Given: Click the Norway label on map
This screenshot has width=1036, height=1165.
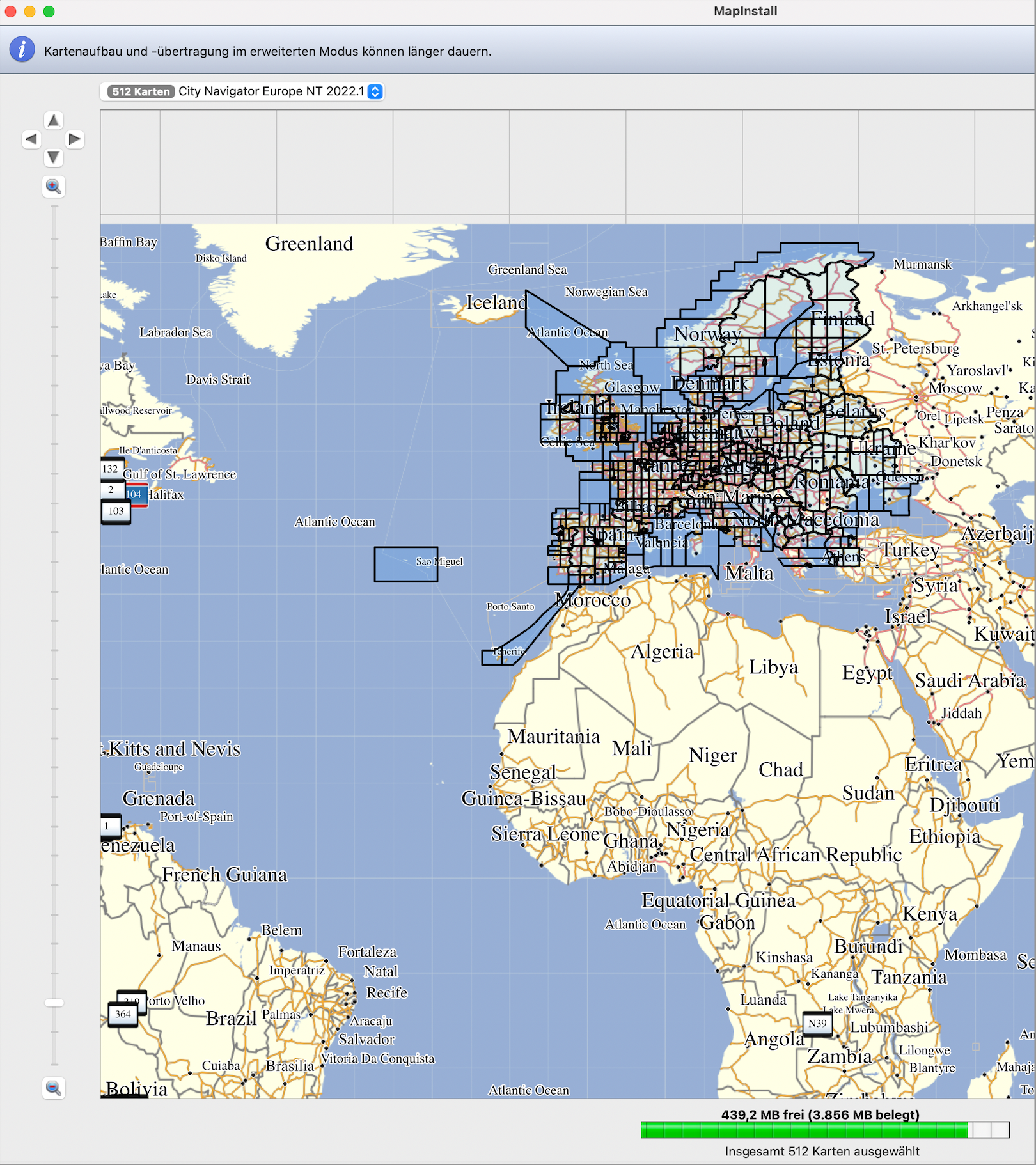Looking at the screenshot, I should coord(707,334).
